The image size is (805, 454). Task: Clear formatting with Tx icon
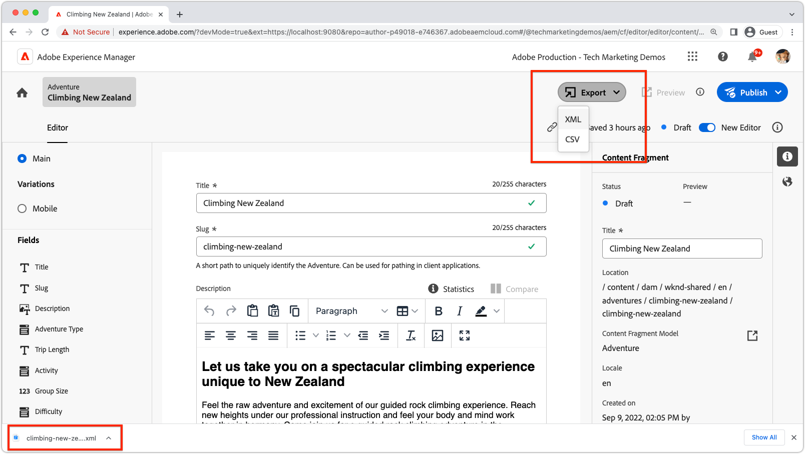coord(411,335)
